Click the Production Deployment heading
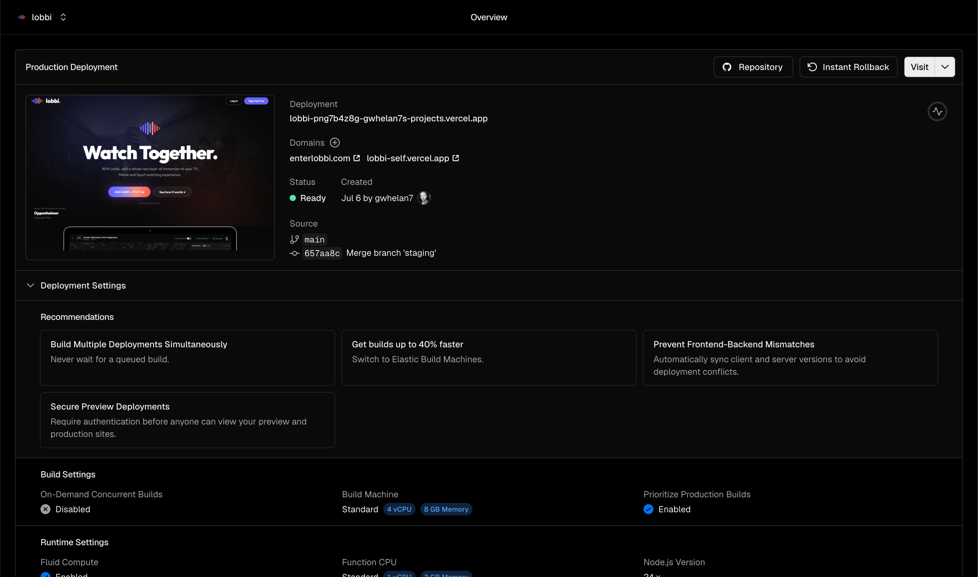The image size is (978, 577). point(72,67)
